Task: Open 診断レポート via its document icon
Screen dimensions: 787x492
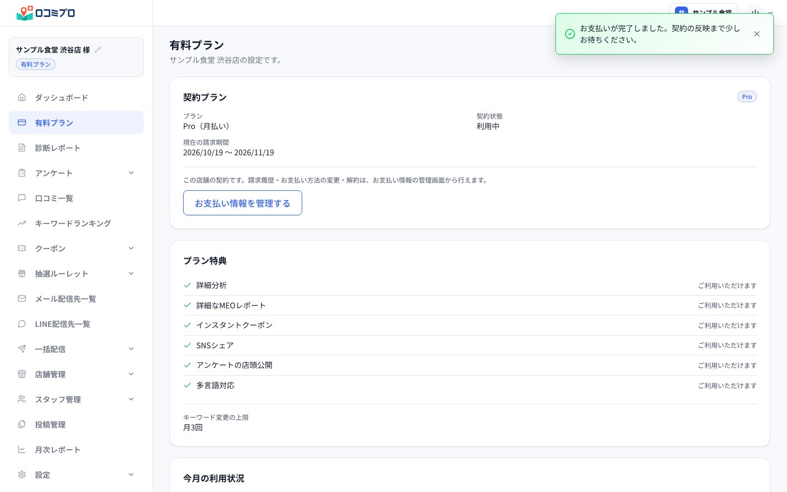Action: pos(22,148)
